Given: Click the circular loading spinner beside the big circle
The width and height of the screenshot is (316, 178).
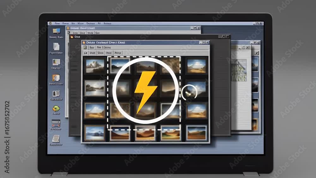Looking at the screenshot, I should pyautogui.click(x=189, y=92).
